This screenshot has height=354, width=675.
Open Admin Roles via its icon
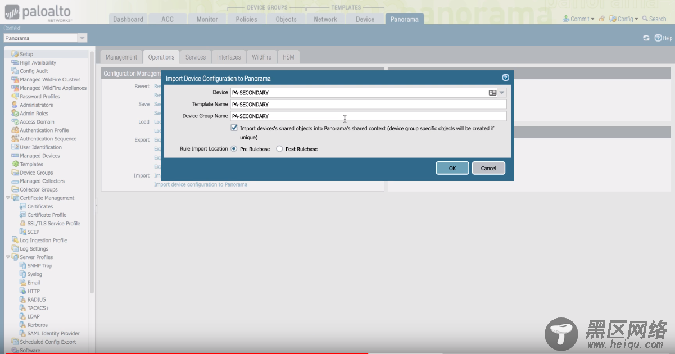15,113
